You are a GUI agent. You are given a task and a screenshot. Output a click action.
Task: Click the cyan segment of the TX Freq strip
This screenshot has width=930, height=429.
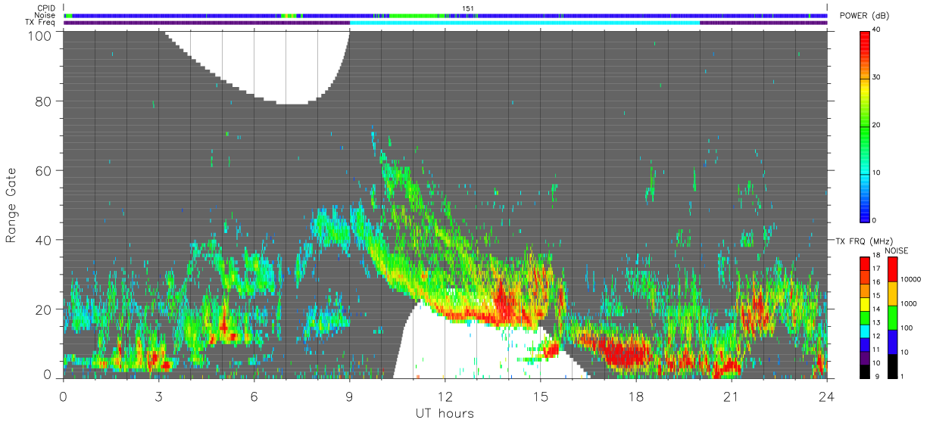525,23
